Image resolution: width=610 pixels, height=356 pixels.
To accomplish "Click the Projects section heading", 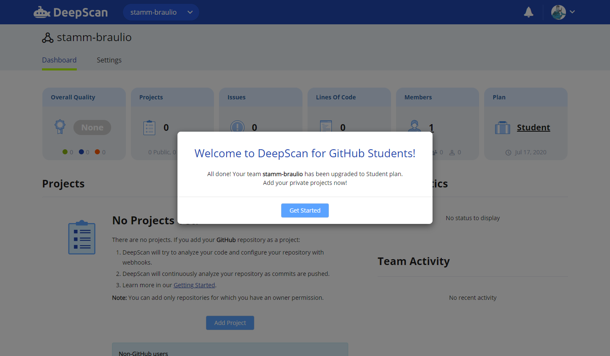I will (63, 184).
